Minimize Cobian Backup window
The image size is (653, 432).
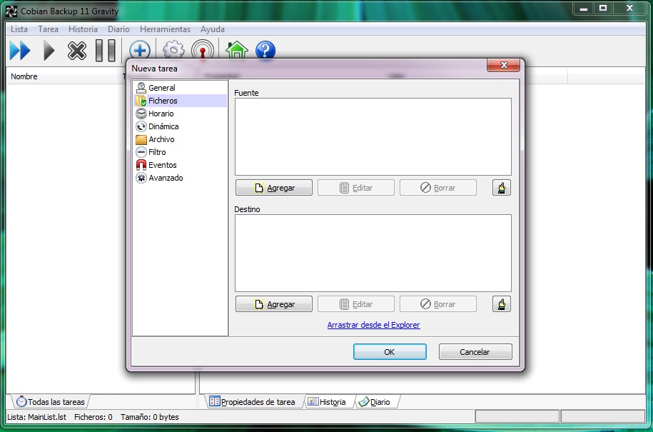pyautogui.click(x=584, y=9)
